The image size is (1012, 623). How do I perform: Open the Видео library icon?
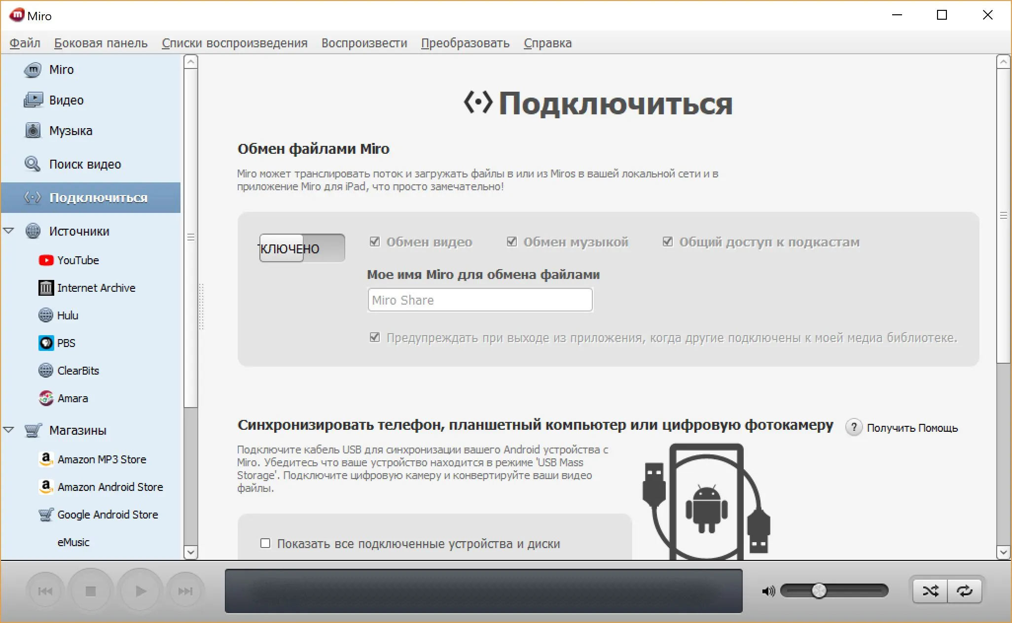coord(33,100)
